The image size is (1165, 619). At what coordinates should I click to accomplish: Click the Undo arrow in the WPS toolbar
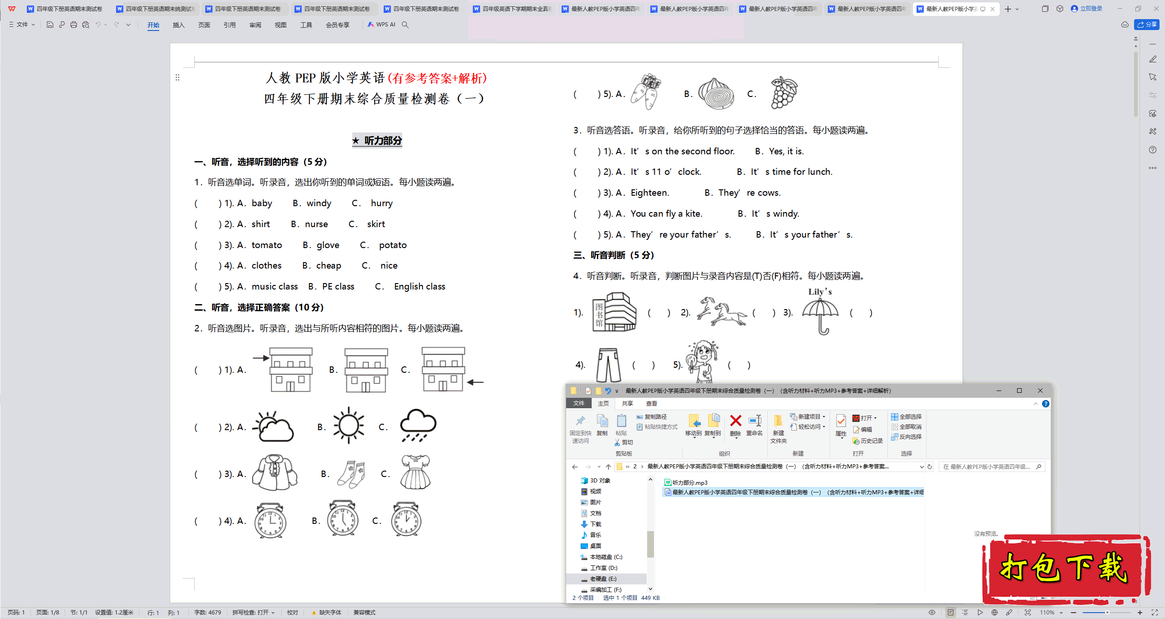pyautogui.click(x=98, y=25)
